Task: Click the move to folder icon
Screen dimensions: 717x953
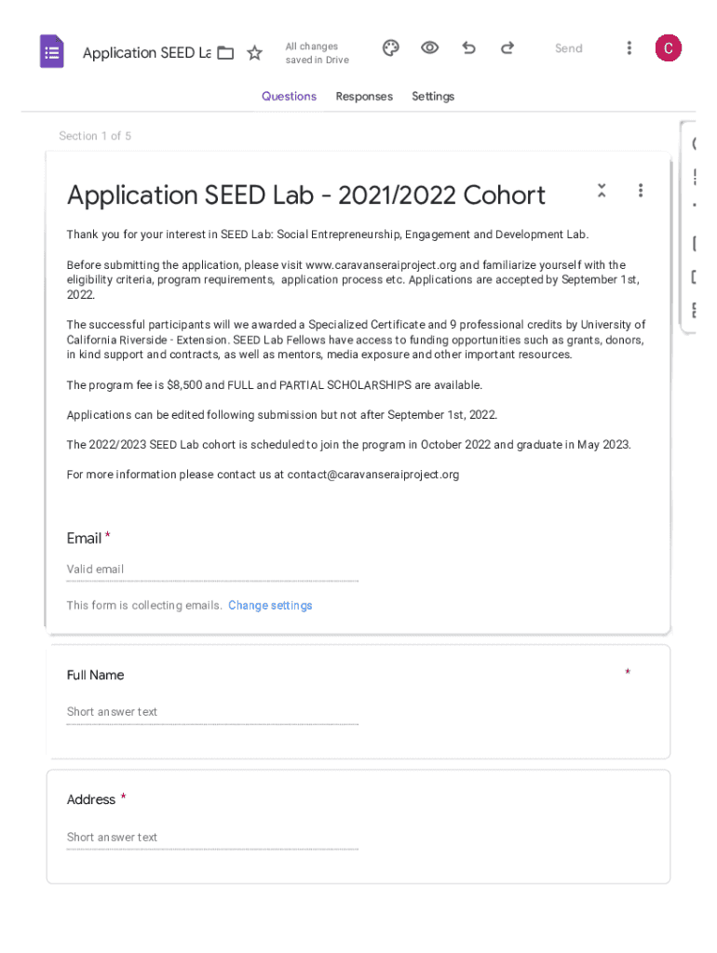Action: [x=225, y=53]
